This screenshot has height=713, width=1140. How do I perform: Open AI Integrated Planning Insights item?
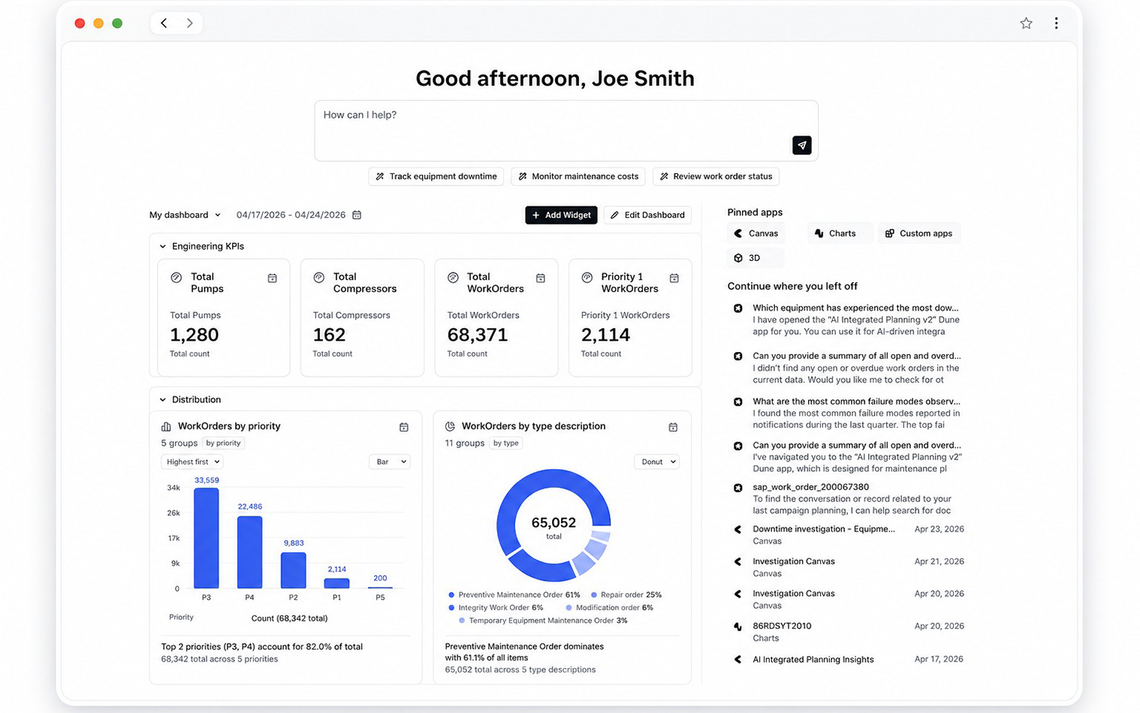[x=849, y=659]
